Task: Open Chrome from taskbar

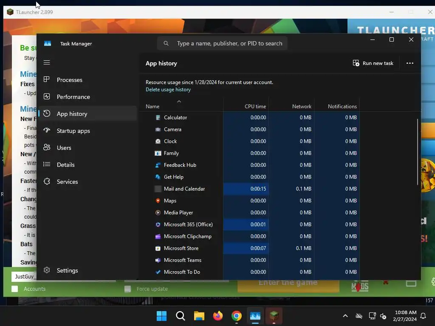Action: click(x=236, y=316)
